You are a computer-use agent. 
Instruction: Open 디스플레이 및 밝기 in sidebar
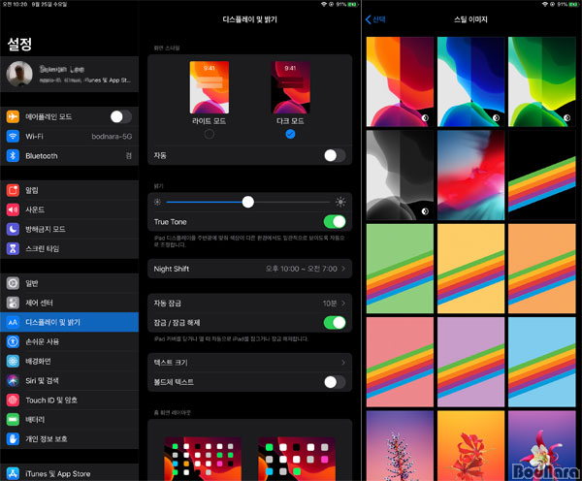70,322
